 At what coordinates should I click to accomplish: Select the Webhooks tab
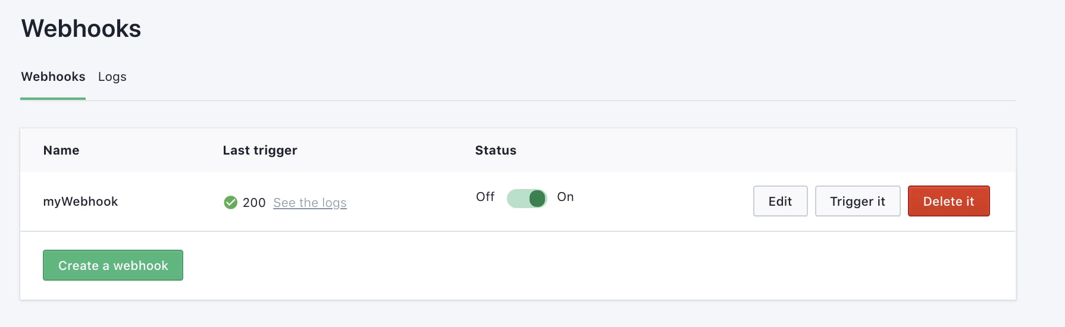coord(53,77)
